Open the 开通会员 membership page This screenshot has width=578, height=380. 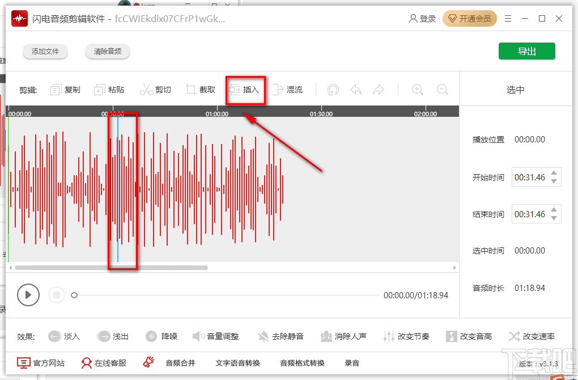pos(470,18)
